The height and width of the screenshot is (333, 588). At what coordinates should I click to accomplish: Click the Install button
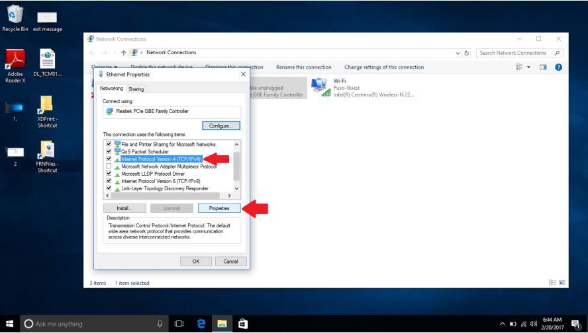click(x=124, y=208)
